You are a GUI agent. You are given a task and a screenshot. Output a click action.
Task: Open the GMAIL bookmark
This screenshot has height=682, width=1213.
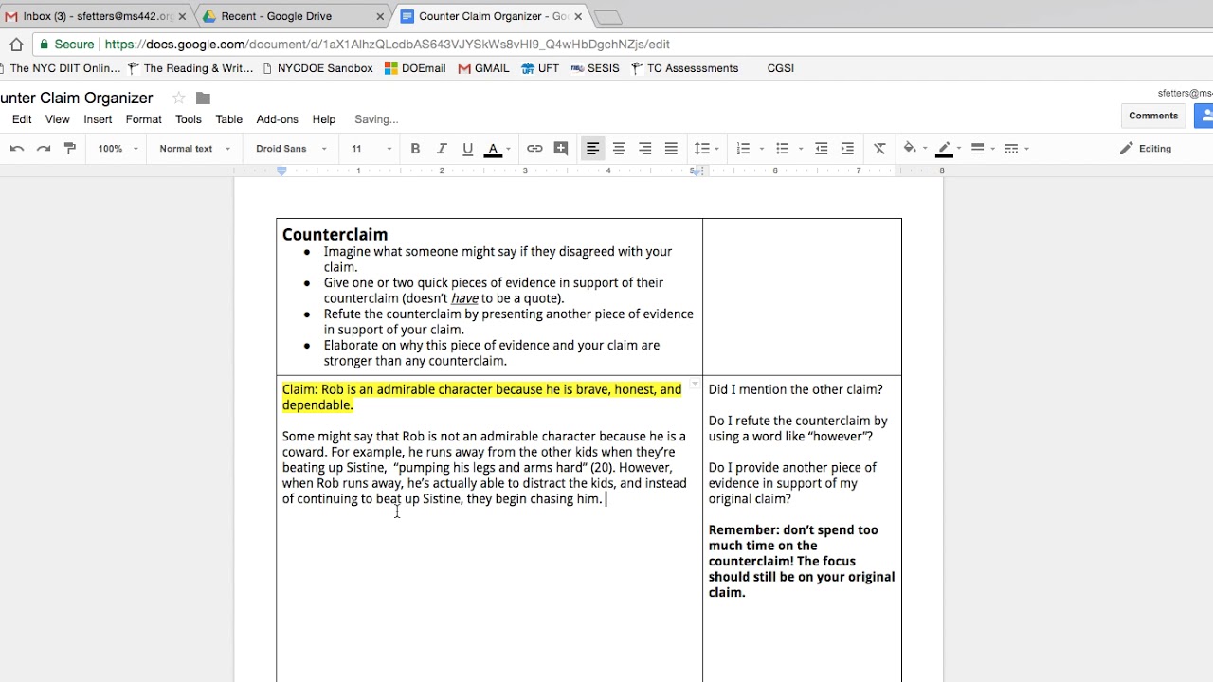(x=483, y=68)
